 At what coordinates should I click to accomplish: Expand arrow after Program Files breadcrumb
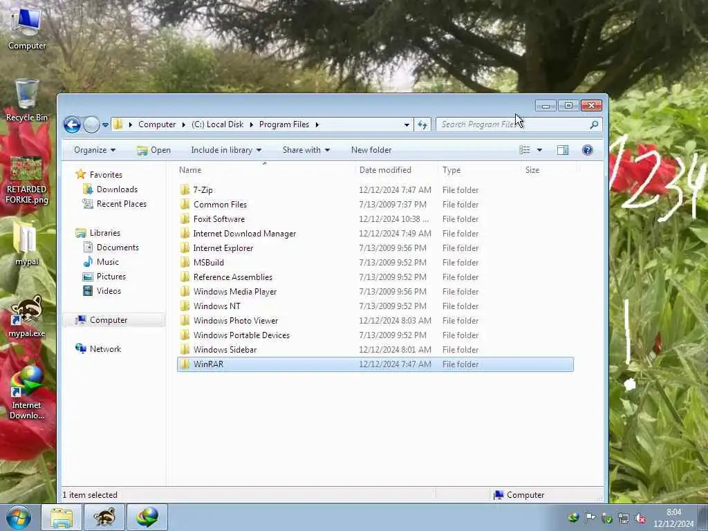pyautogui.click(x=317, y=124)
